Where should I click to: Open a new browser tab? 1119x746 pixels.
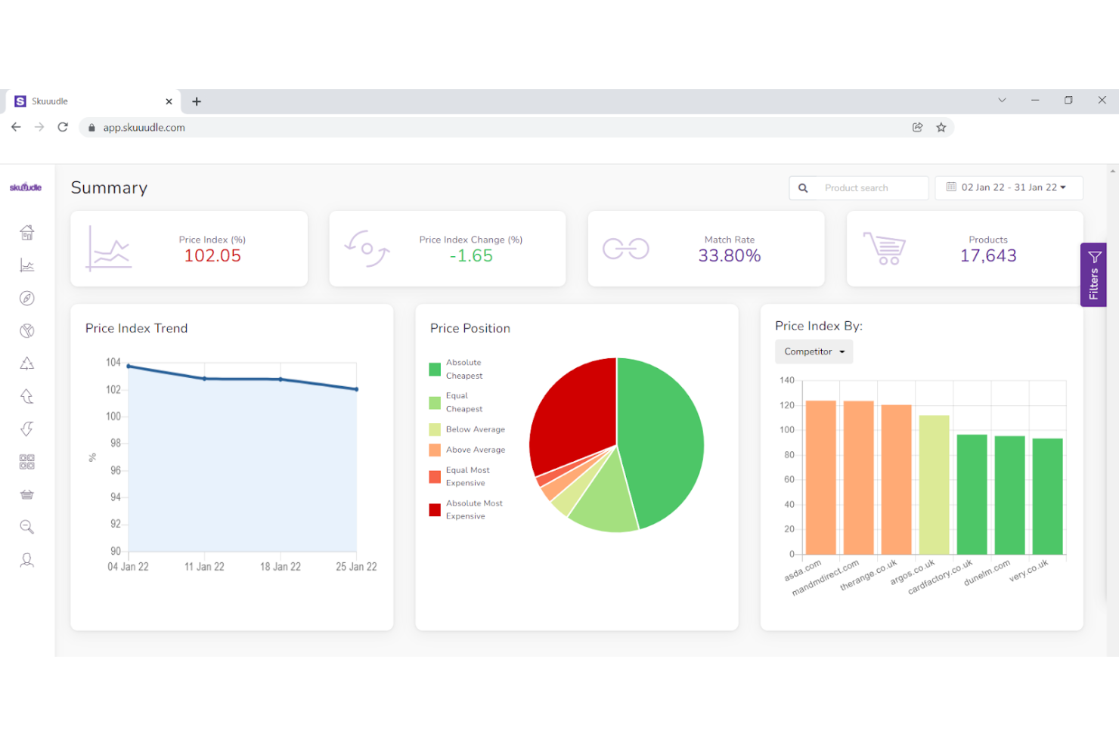(x=197, y=101)
